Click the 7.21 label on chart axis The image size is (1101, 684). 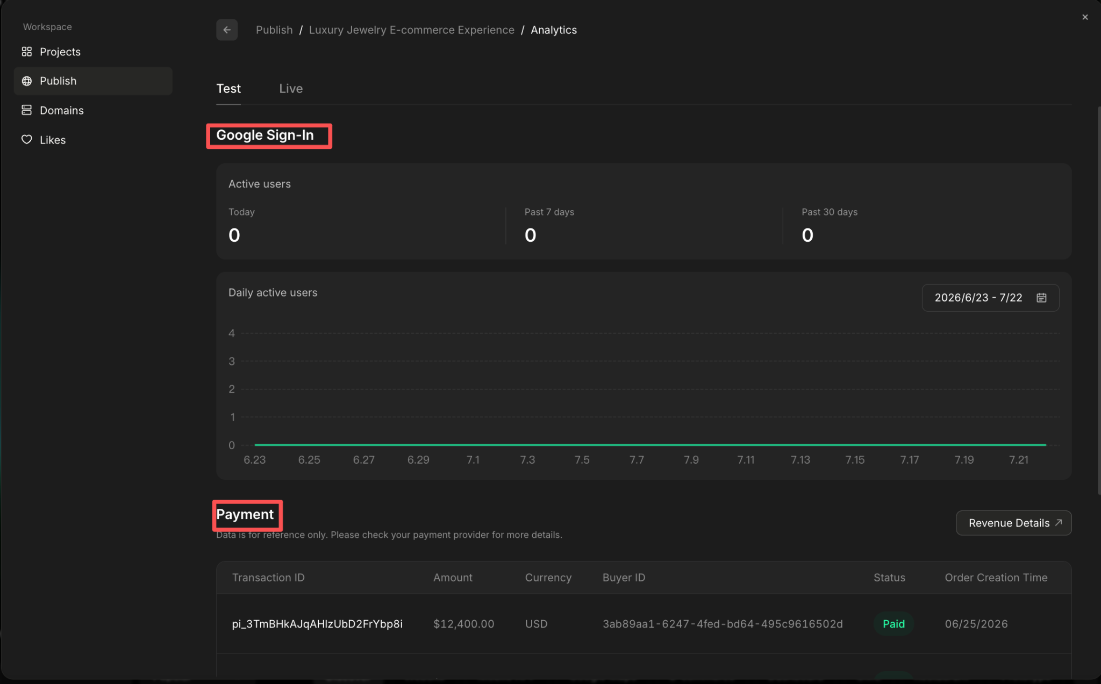pos(1019,460)
